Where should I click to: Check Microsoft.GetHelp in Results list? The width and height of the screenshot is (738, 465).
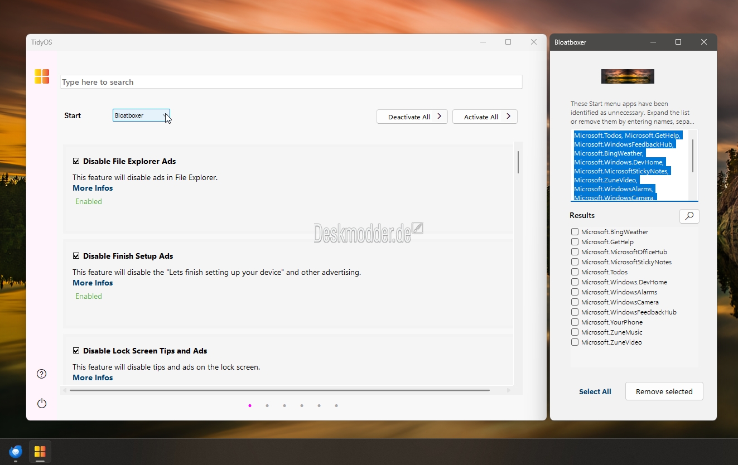click(575, 242)
